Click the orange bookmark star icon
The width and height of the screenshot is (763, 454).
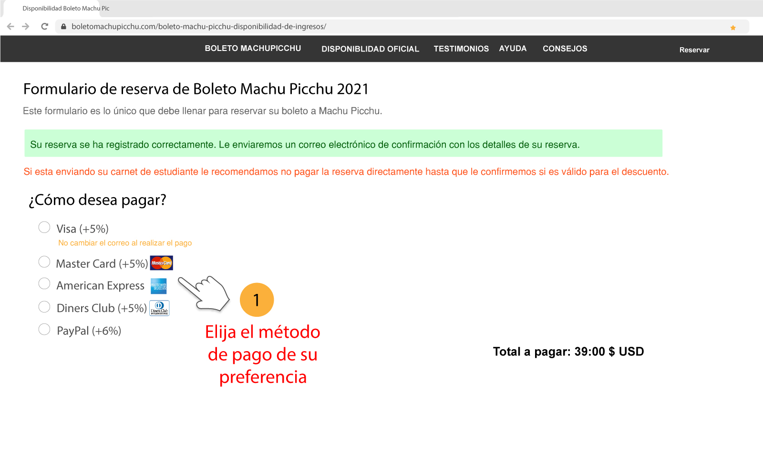[733, 28]
